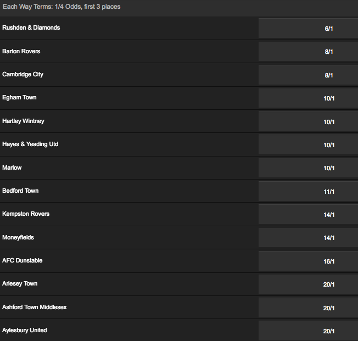
Task: Click the Bedford Town team name
Action: coord(20,191)
